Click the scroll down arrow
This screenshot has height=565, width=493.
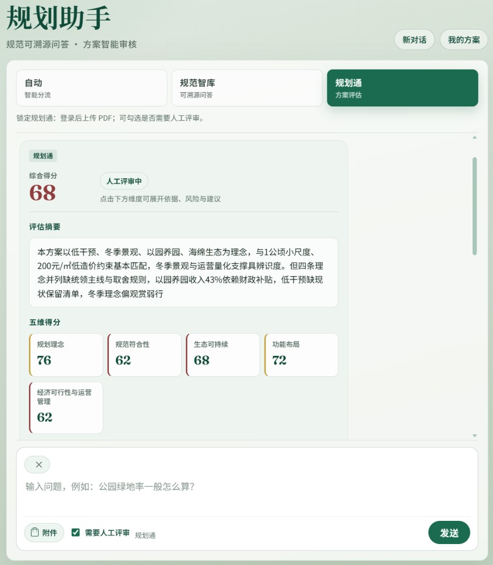(475, 436)
